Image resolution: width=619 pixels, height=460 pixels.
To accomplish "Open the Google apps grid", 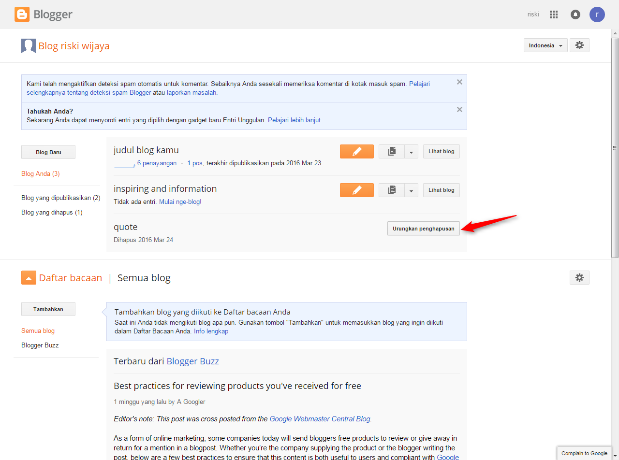I will coord(554,14).
